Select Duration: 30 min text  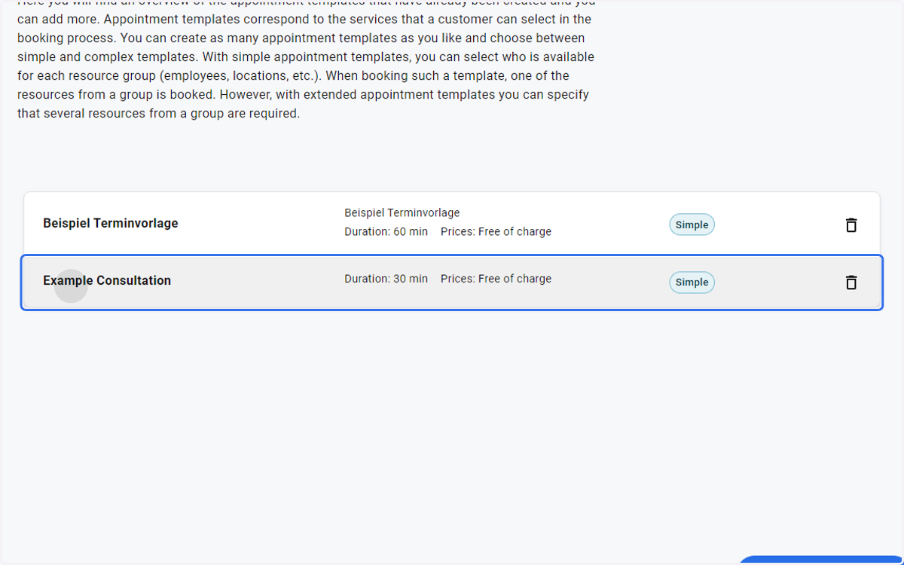pos(386,279)
